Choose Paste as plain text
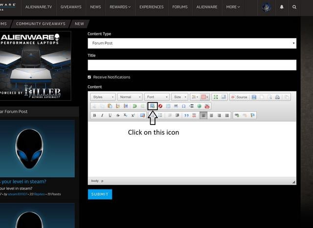The width and height of the screenshot is (313, 228). [x=118, y=106]
